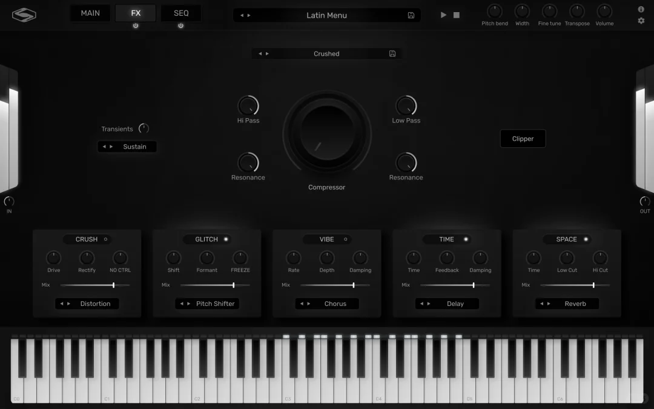Disable the SPACE module toggle
The height and width of the screenshot is (409, 654).
(x=586, y=239)
